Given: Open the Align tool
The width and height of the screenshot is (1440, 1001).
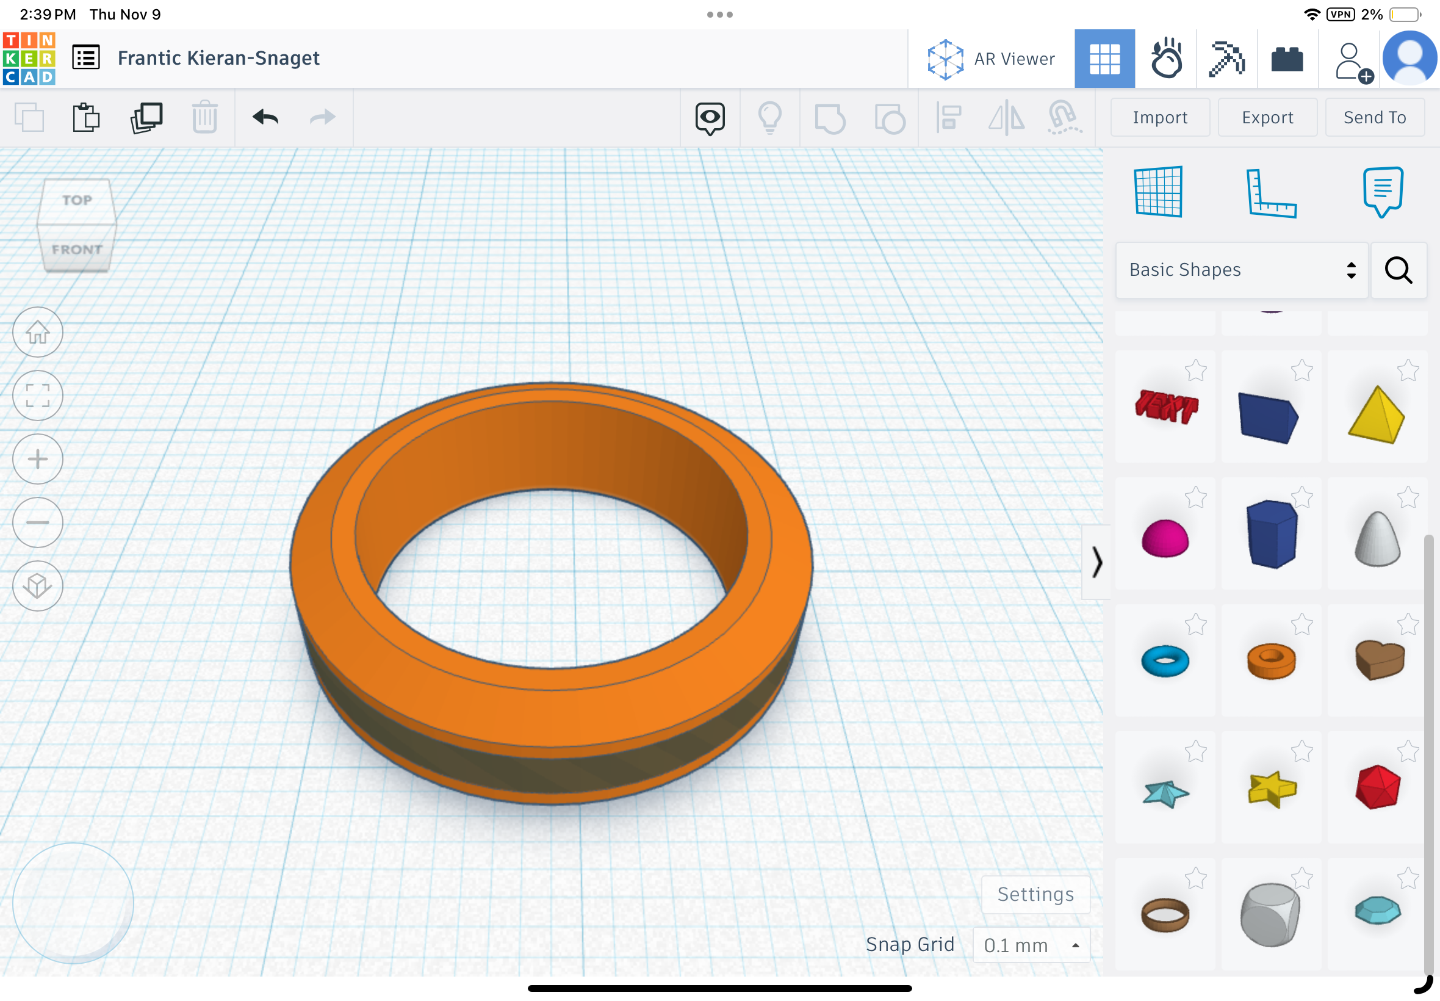Looking at the screenshot, I should tap(948, 117).
